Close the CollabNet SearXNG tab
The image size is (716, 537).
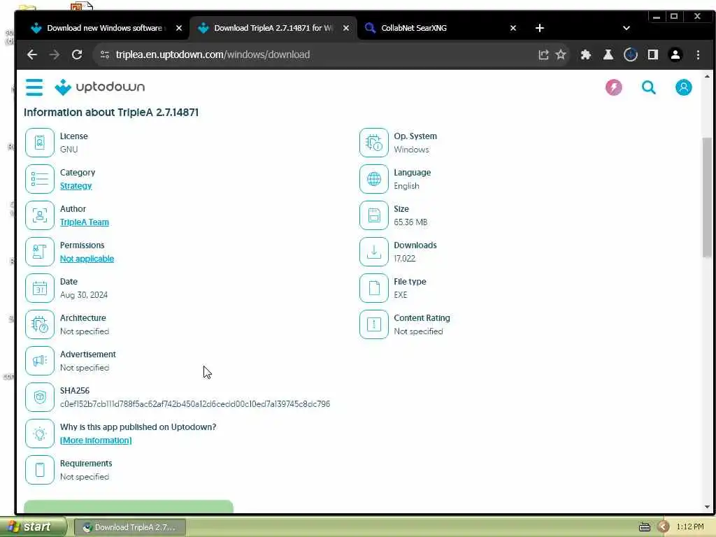tap(513, 28)
